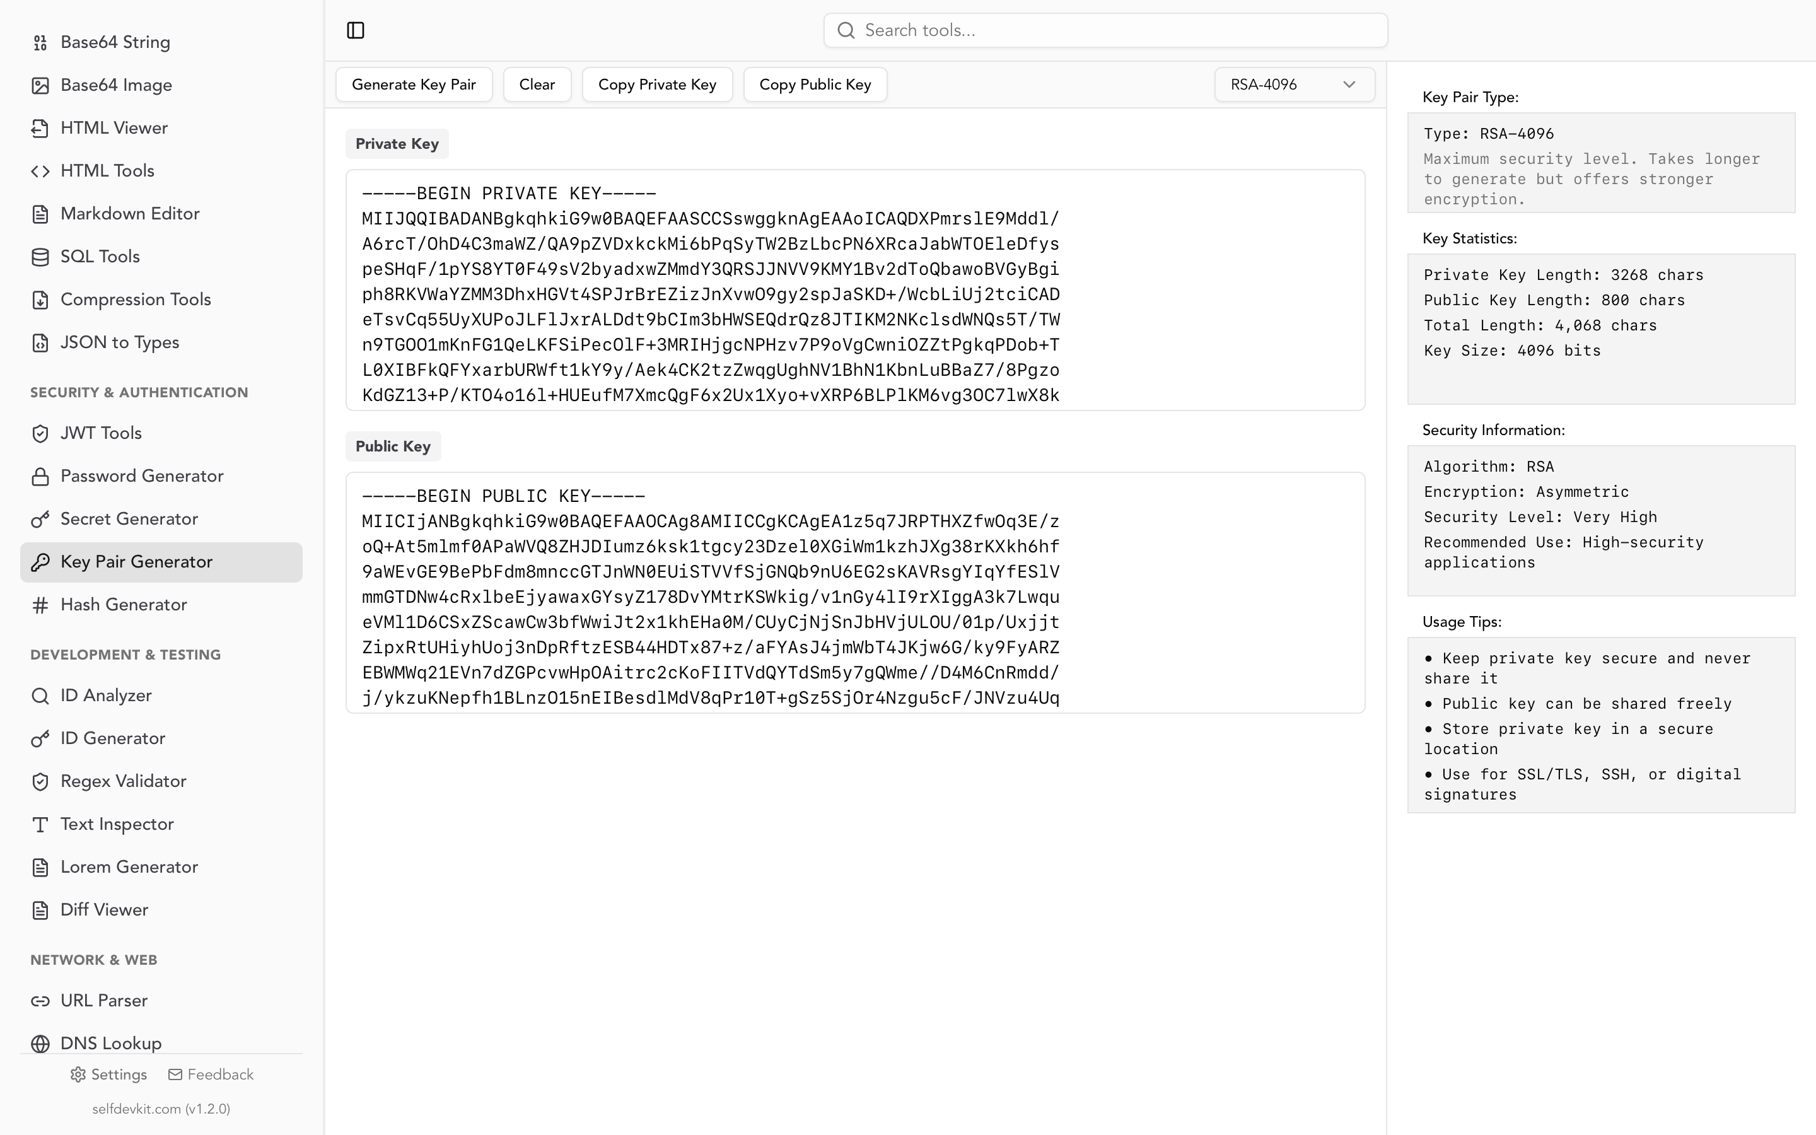Click 'Algorithm: RSA' text
The width and height of the screenshot is (1816, 1135).
point(1489,467)
